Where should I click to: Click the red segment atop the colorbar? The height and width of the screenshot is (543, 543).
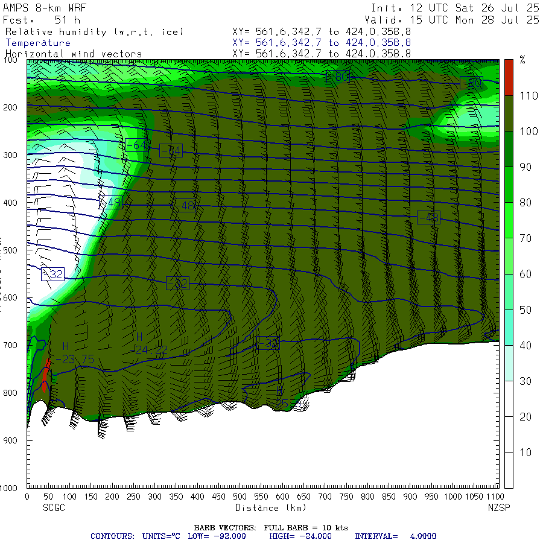[509, 77]
